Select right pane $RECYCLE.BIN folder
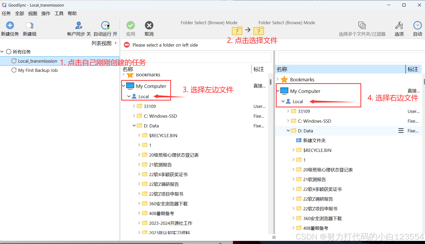This screenshot has width=425, height=244. [x=317, y=150]
